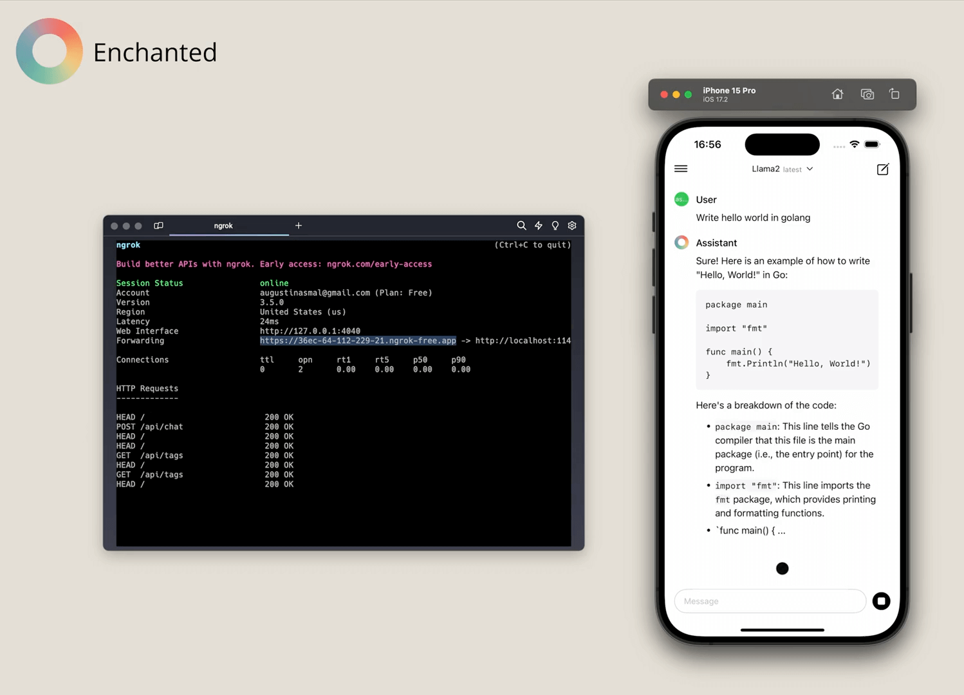Click the Enchanted title text
This screenshot has width=964, height=695.
155,52
